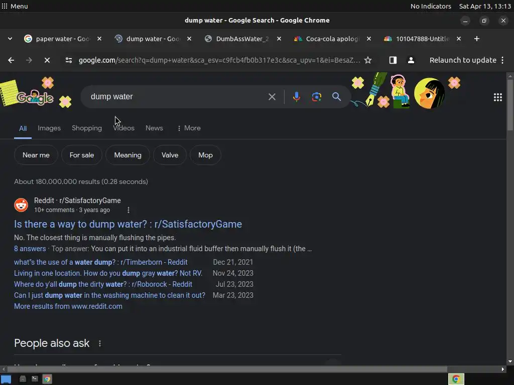This screenshot has width=514, height=385.
Task: Open the Timberborn water dump link
Action: (x=100, y=262)
